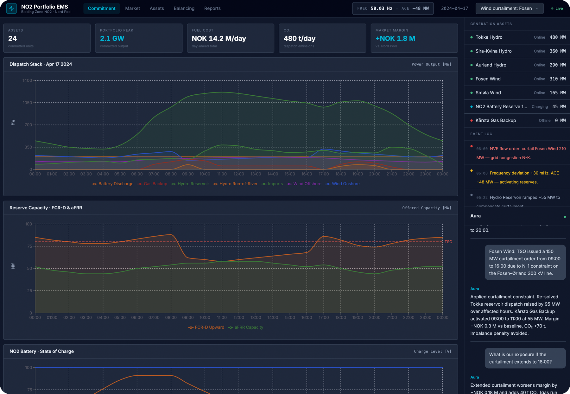This screenshot has width=570, height=394.
Task: Click the NO2 Portfolio EMS title
Action: point(45,7)
